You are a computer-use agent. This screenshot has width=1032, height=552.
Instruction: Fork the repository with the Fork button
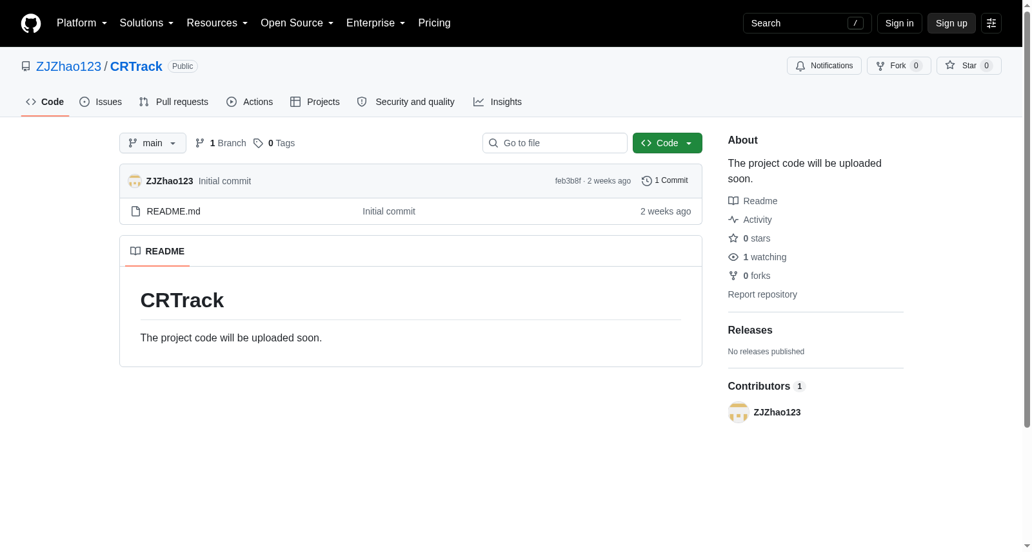(x=898, y=66)
